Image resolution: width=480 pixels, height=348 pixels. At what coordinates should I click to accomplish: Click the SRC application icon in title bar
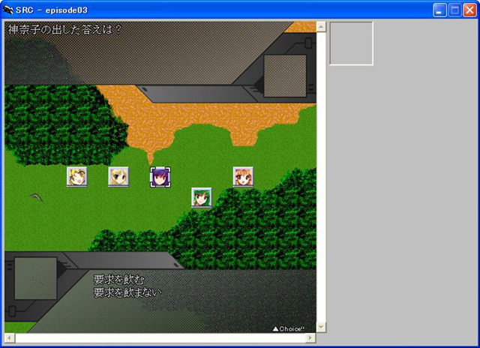[7, 10]
